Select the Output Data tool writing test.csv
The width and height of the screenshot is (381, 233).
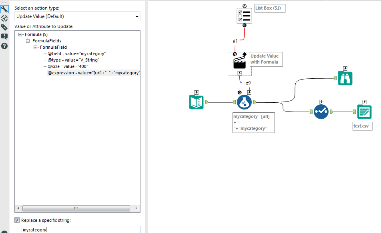364,112
